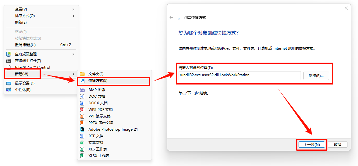The height and width of the screenshot is (166, 358).
Task: Open the 排序方式(O) menu item
Action: [41, 16]
